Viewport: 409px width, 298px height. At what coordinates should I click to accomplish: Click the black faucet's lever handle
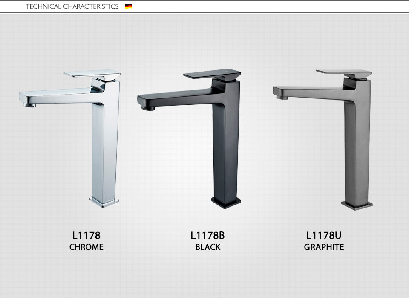point(211,75)
